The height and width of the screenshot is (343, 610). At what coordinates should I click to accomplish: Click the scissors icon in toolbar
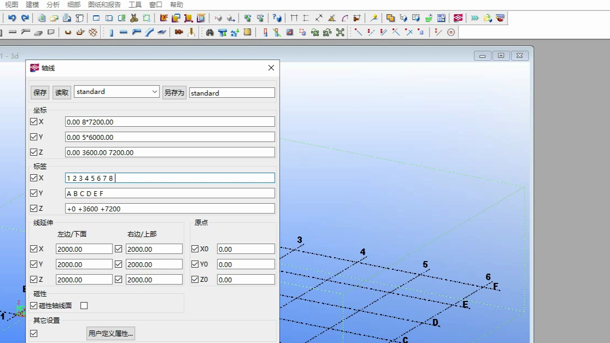[134, 18]
